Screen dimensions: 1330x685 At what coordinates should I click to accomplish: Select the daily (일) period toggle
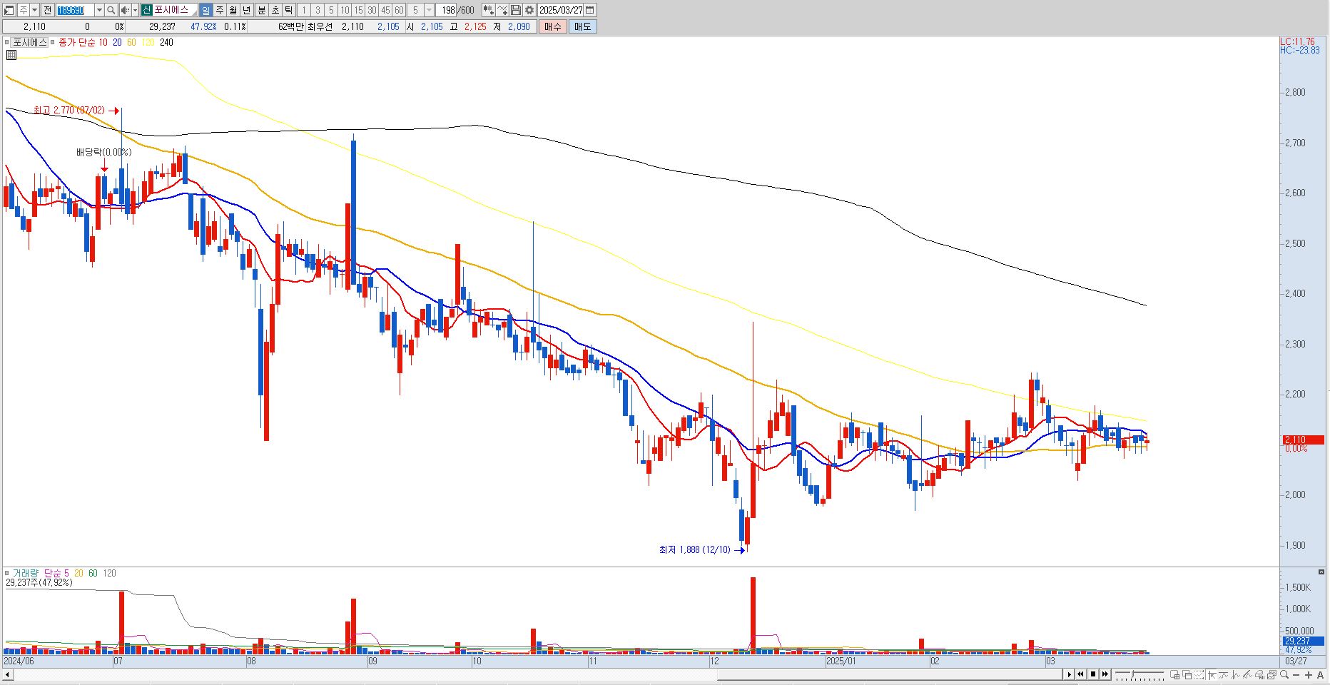pyautogui.click(x=205, y=10)
